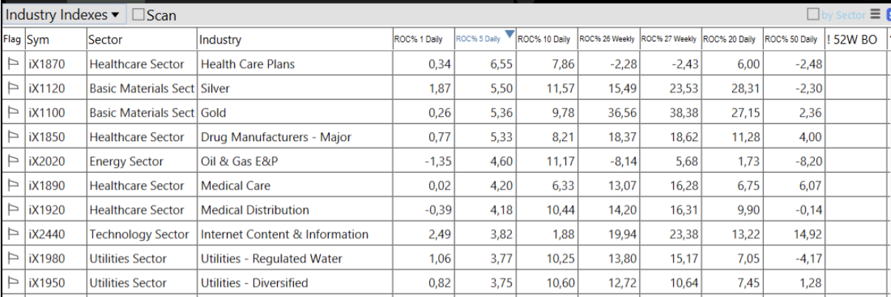The image size is (891, 297).
Task: Click the ROC% 5 Daily sort arrow
Action: click(x=508, y=34)
